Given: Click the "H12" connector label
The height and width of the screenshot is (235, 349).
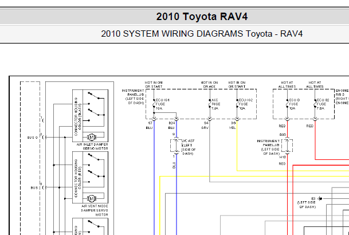Looking at the screenshot, I should pos(283,157).
